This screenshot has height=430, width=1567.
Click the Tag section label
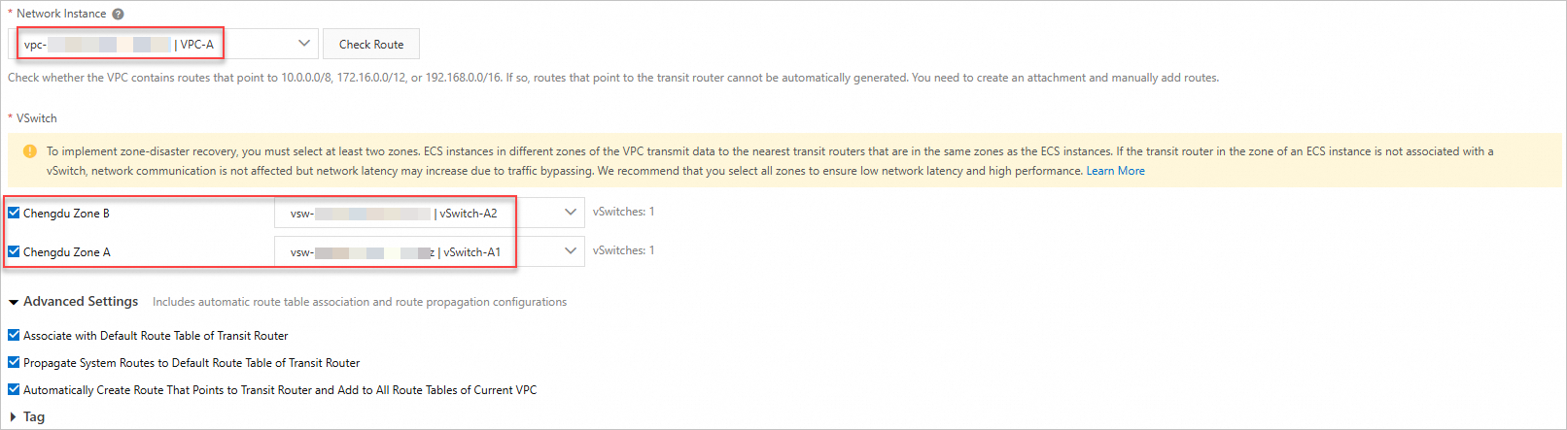(34, 417)
